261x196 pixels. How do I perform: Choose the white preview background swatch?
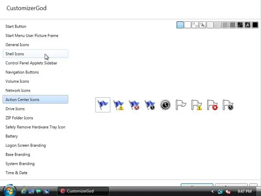tap(188, 25)
